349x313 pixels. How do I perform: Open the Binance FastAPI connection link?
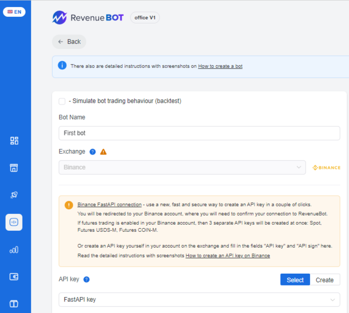coord(109,204)
